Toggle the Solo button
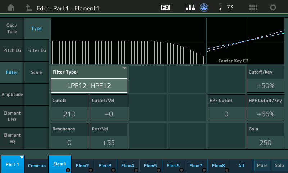288x173 pixels. pos(279,165)
